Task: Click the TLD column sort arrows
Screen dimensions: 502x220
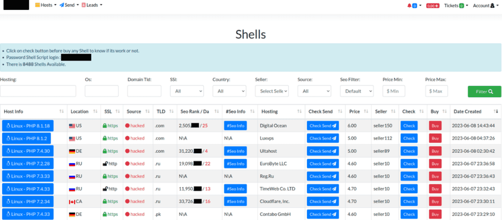Action: pos(172,111)
